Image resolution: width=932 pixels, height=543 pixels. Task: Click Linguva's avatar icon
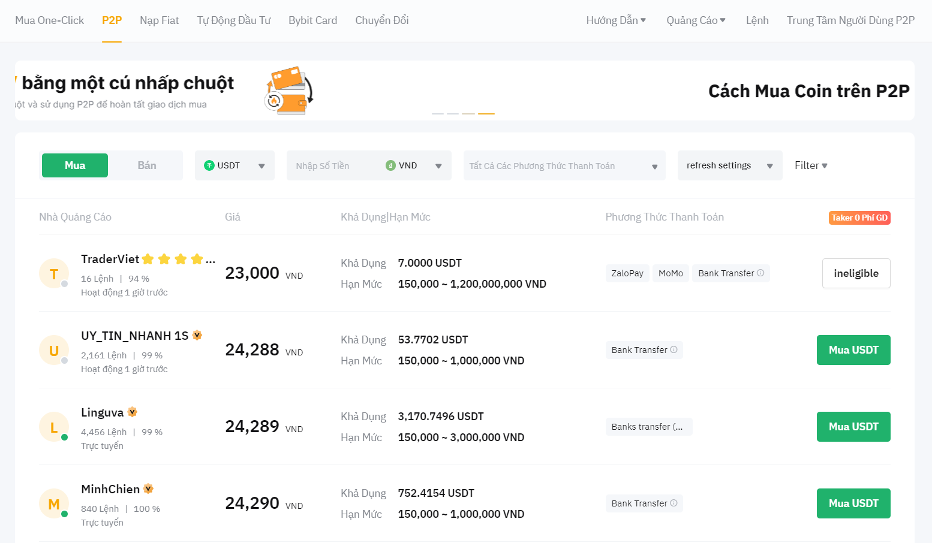[53, 426]
